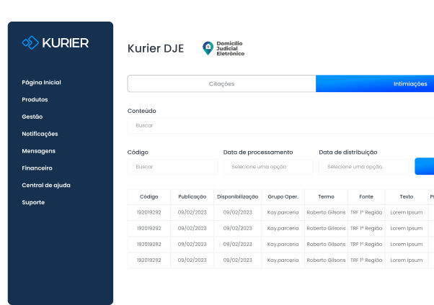Click Kay.parceria in the first row
This screenshot has height=305, width=434.
click(283, 212)
